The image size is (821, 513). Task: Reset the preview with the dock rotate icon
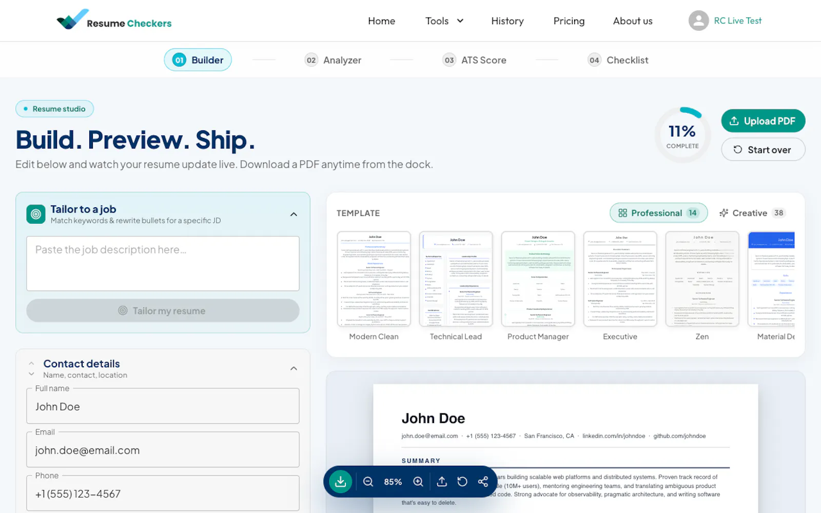[x=462, y=482]
